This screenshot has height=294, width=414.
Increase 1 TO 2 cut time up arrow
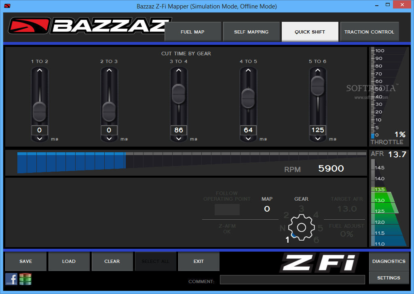pyautogui.click(x=40, y=70)
